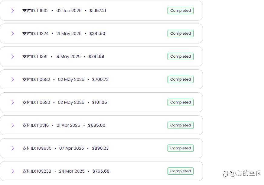Expand payment ID 109238 row chevron
264x185 pixels.
12,171
